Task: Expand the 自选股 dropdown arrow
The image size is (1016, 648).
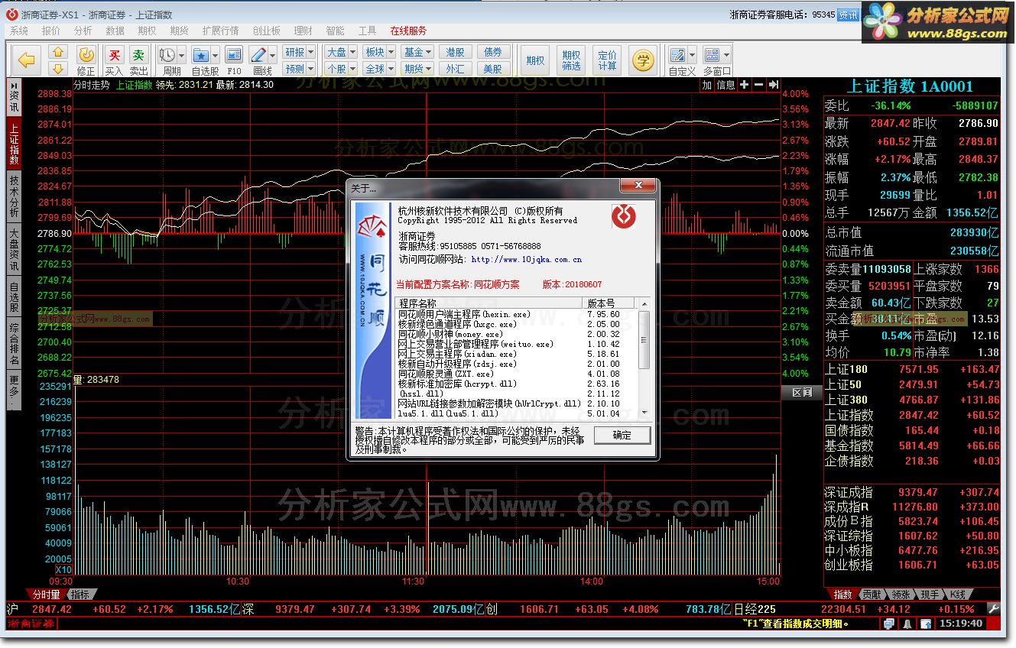Action: click(216, 55)
